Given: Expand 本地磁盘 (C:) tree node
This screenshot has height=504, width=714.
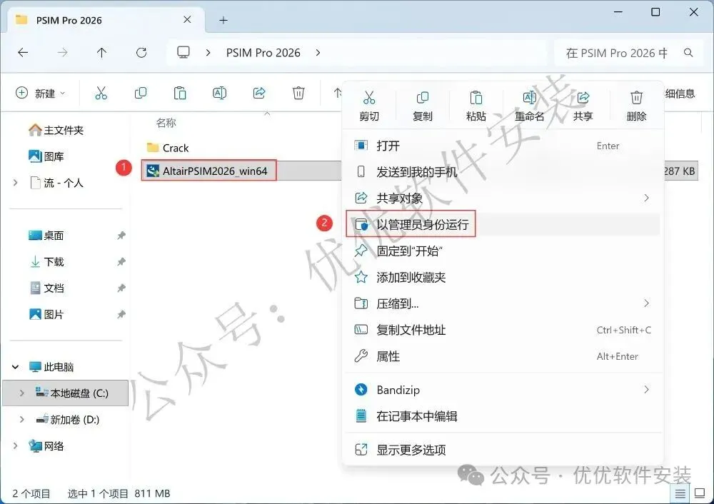Looking at the screenshot, I should point(22,393).
